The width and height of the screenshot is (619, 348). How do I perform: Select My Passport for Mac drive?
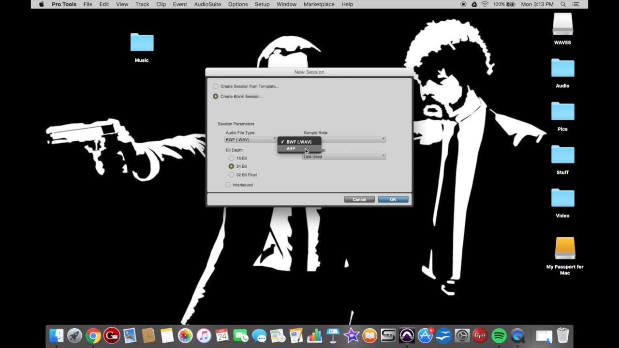click(565, 256)
